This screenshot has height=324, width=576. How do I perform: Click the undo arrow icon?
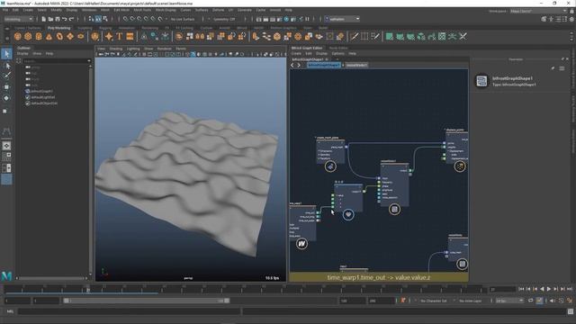pyautogui.click(x=65, y=19)
